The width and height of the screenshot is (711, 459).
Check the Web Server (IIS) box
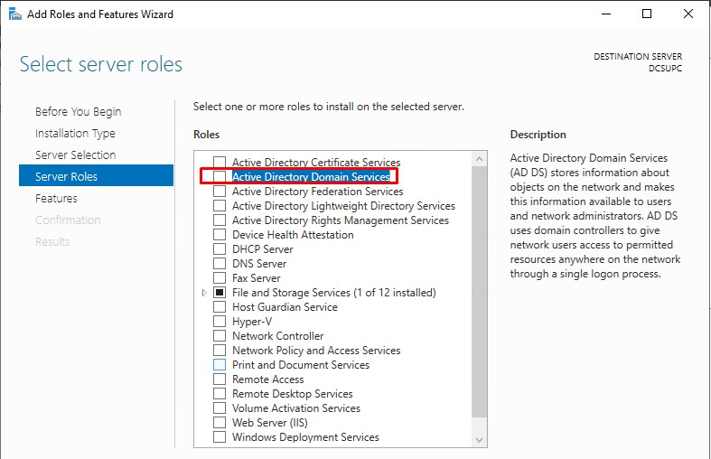(220, 423)
